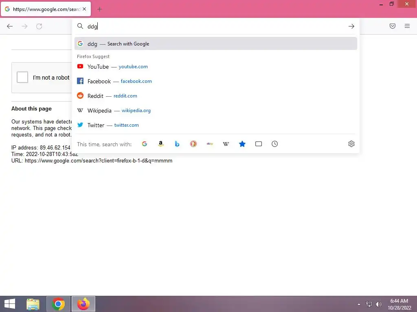Search bookmarks with star icon
Viewport: 417px width, 312px height.
click(242, 144)
